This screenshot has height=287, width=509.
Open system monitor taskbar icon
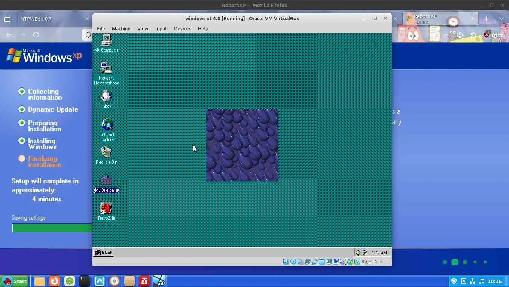tap(100, 281)
